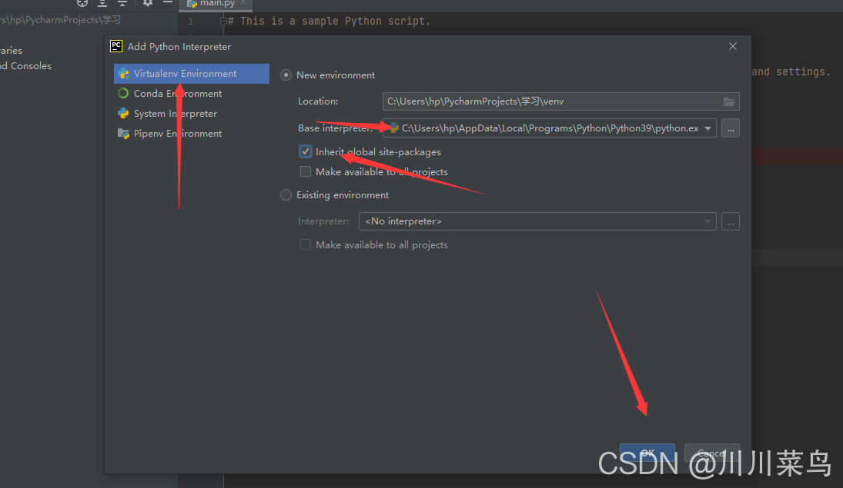
Task: Open project tool window settings gear
Action: click(x=147, y=2)
